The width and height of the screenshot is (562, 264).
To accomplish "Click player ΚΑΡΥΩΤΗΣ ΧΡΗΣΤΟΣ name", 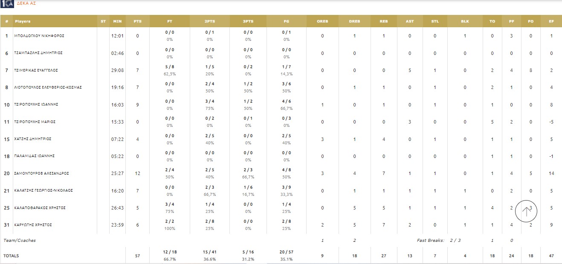I will [33, 225].
